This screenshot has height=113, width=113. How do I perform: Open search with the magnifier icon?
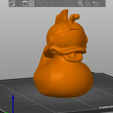(81, 3)
